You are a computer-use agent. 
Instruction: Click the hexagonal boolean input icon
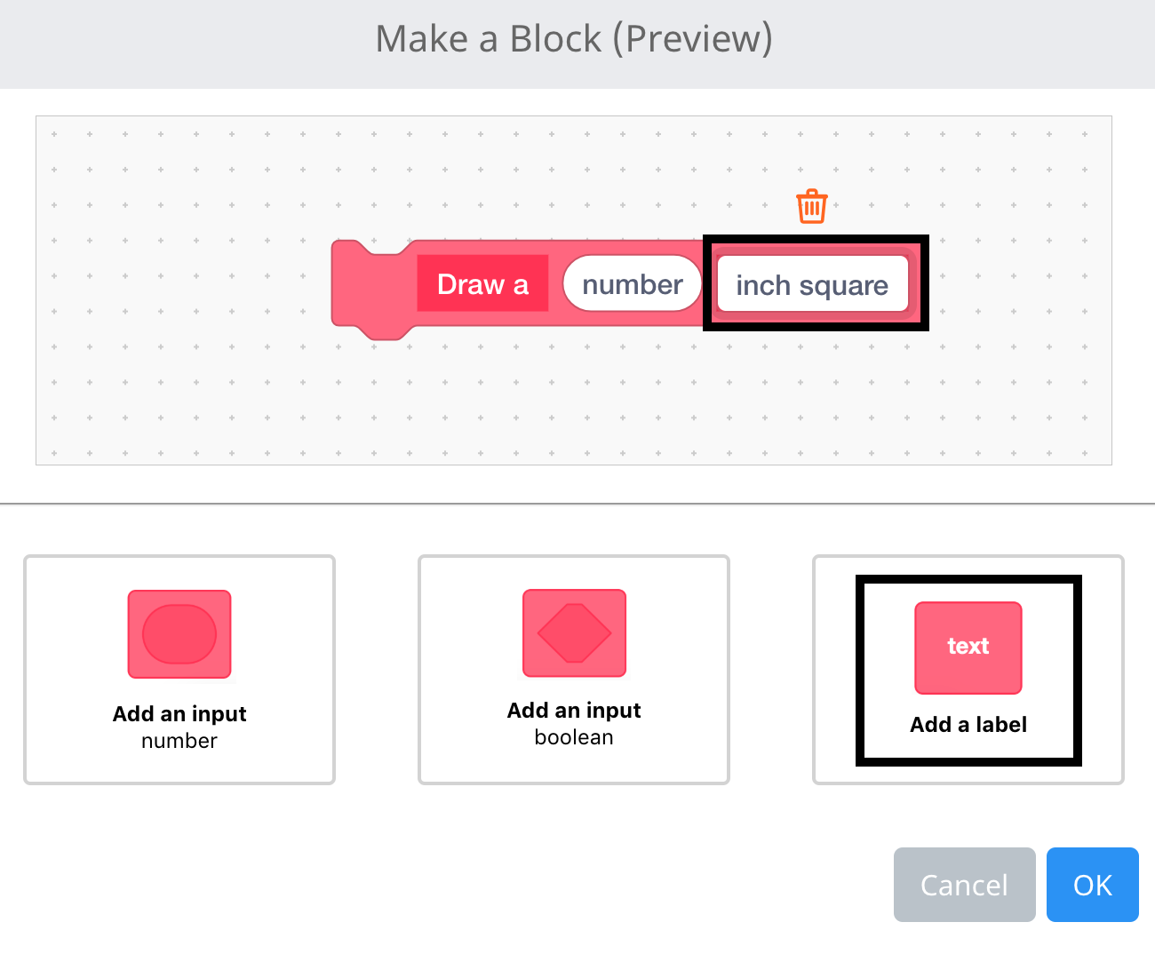pyautogui.click(x=573, y=632)
